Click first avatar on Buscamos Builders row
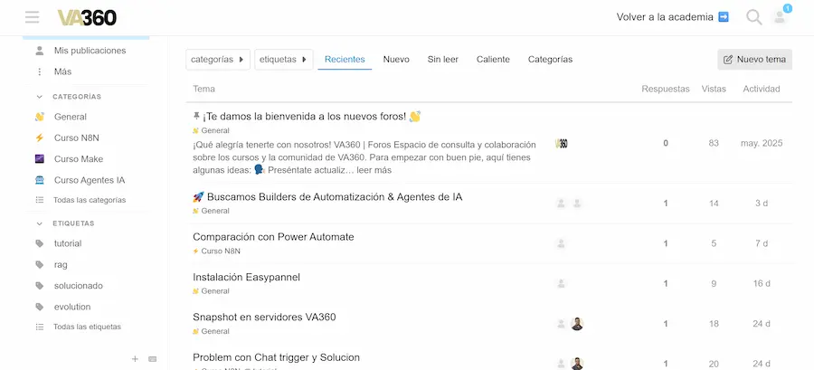The width and height of the screenshot is (814, 370). 561,204
